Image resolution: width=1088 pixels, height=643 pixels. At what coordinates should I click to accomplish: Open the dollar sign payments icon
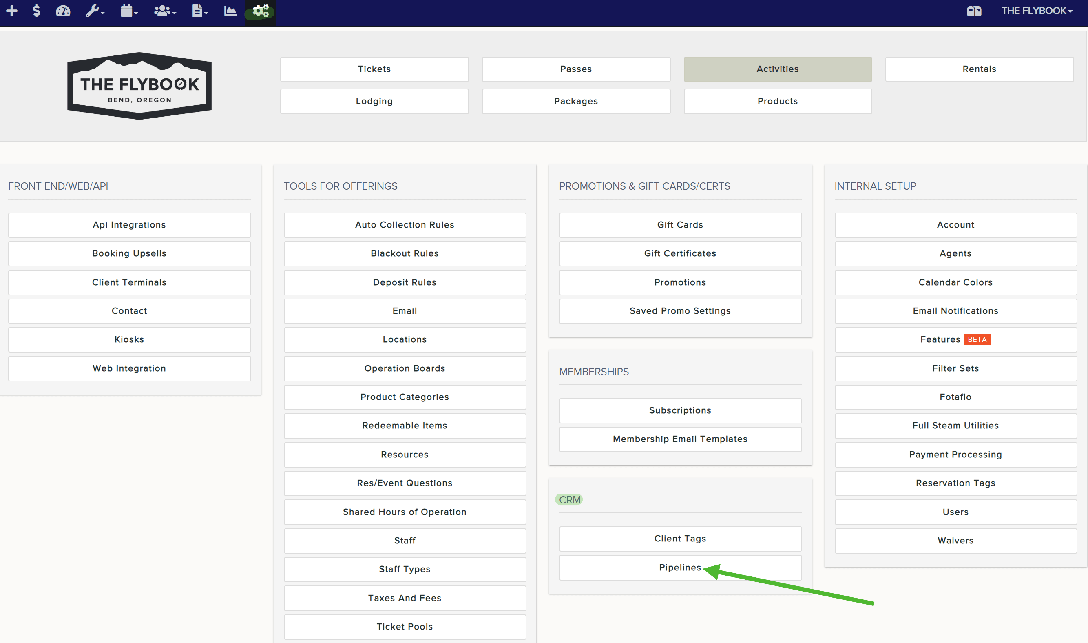coord(37,11)
